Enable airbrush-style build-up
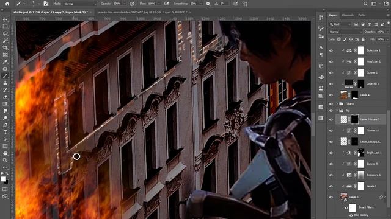Image resolution: width=391 pixels, height=219 pixels. click(167, 4)
